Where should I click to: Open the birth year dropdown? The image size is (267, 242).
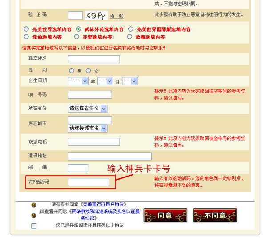78,81
